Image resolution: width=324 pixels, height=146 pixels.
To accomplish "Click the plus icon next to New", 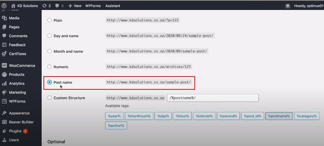I will (70, 6).
